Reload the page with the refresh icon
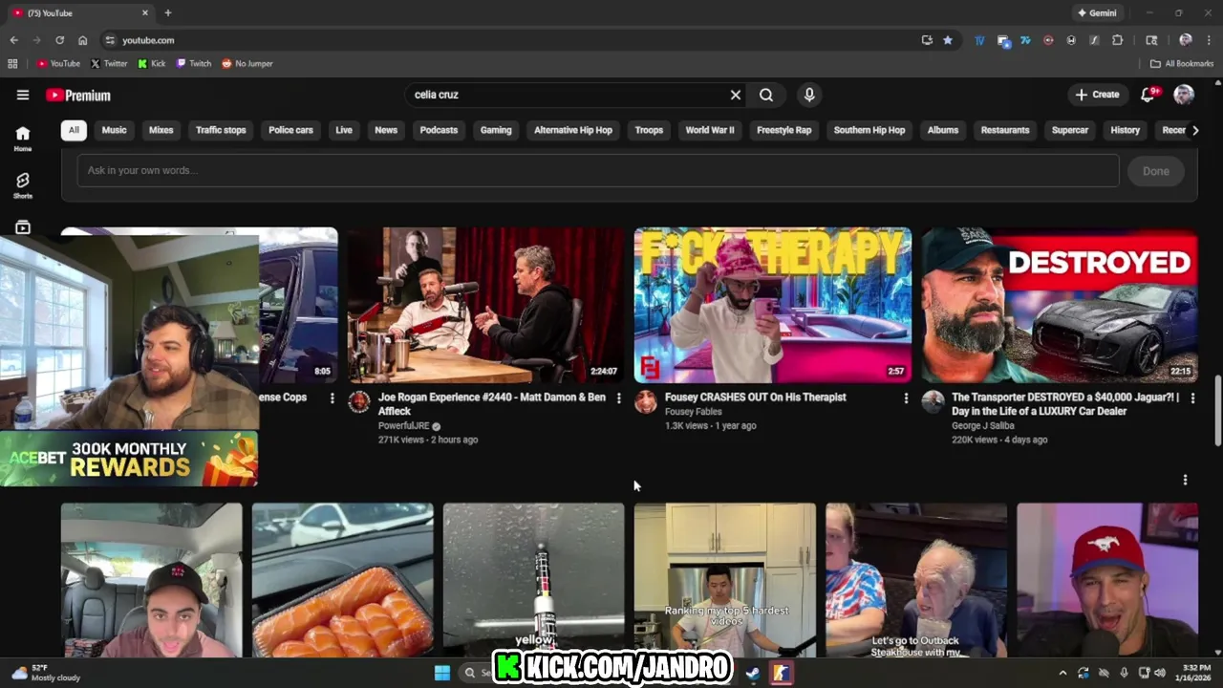Screen dimensions: 1223x688 [59, 40]
